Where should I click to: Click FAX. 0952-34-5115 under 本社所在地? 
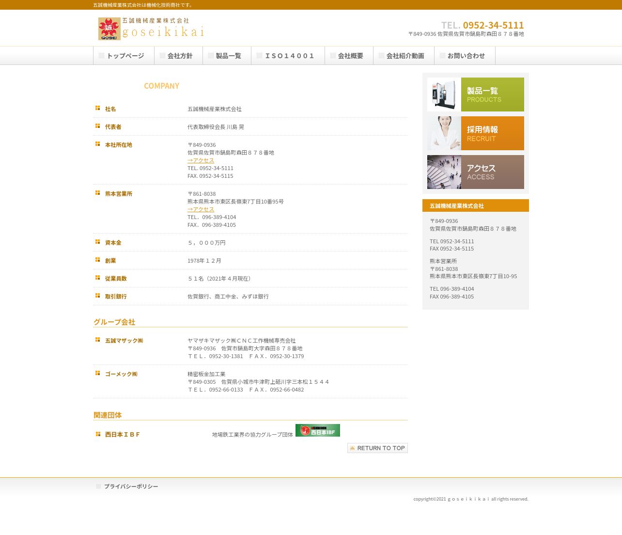coord(210,176)
